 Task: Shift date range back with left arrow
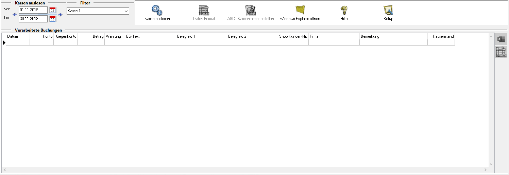(15, 15)
